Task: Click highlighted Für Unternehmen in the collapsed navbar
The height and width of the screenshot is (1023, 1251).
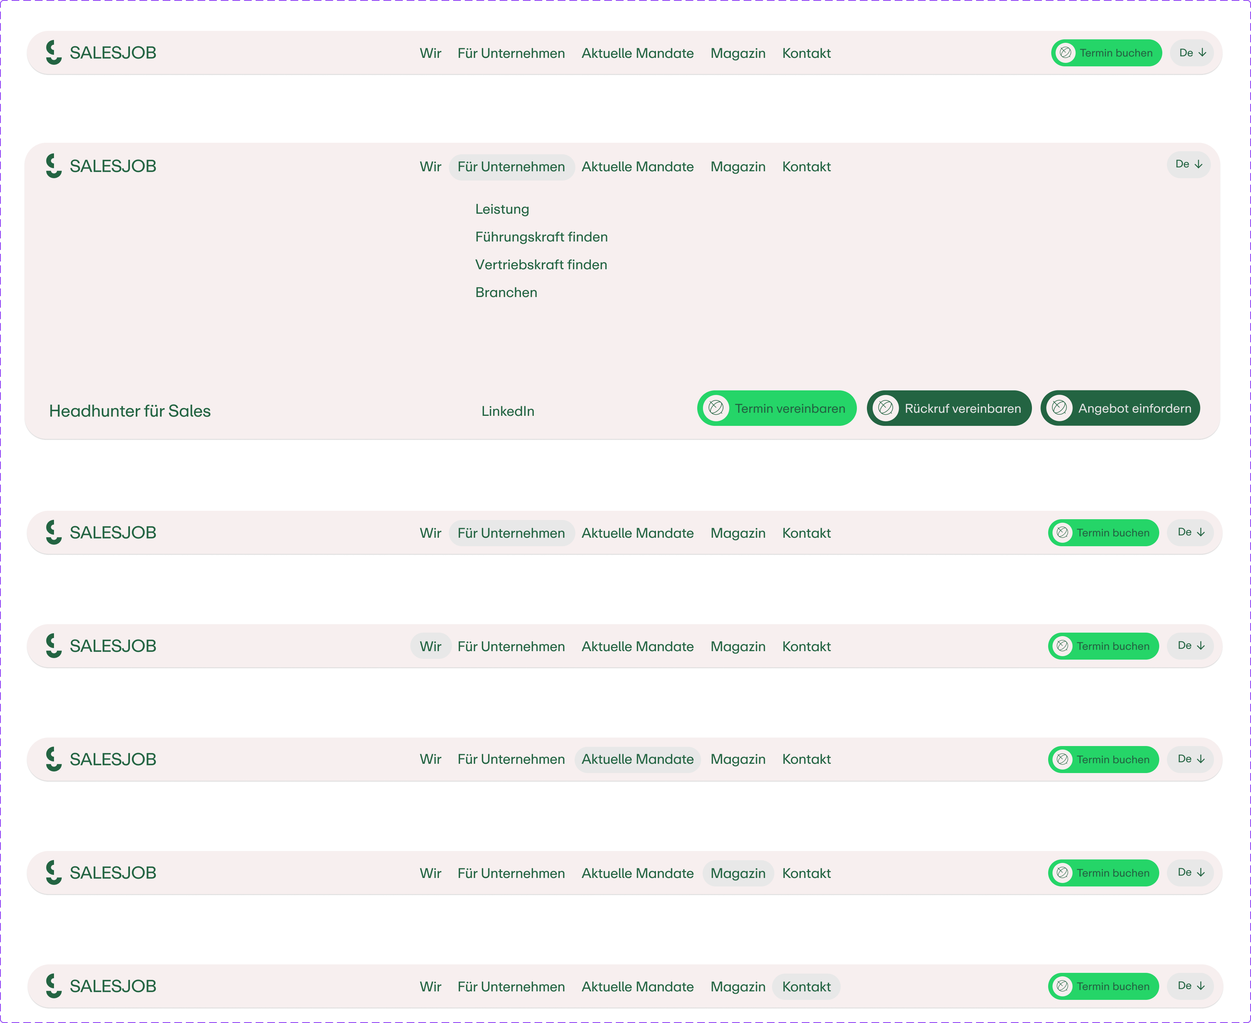Action: click(x=511, y=533)
